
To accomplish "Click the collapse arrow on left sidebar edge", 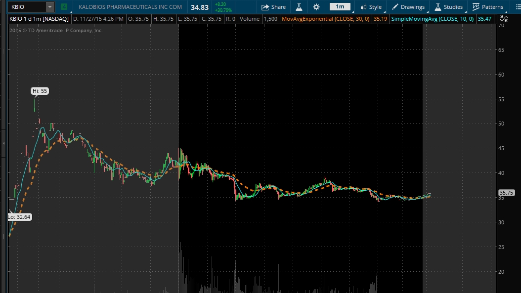I will (3, 143).
